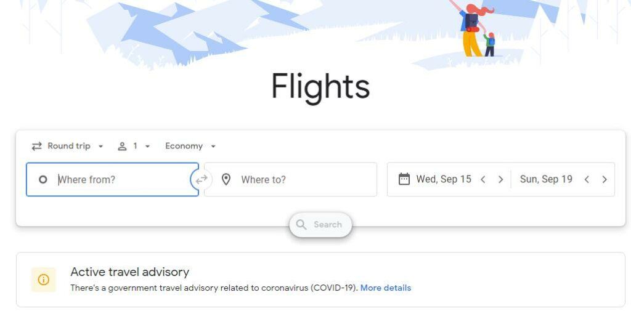Viewport: 631px width, 311px height.
Task: Open the Economy cabin class dropdown
Action: 190,146
